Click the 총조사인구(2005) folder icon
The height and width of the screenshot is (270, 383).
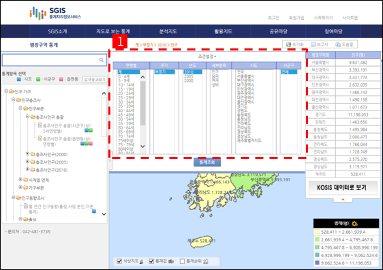tap(33, 162)
